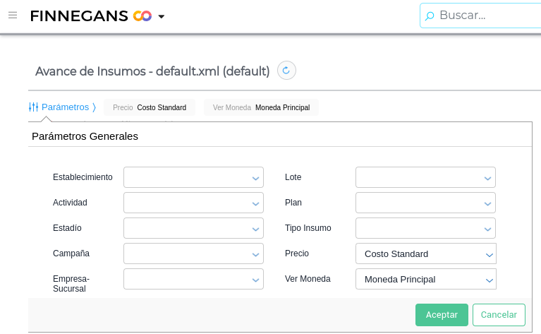The width and height of the screenshot is (541, 334).
Task: Open the Lote dropdown arrow
Action: pos(487,178)
